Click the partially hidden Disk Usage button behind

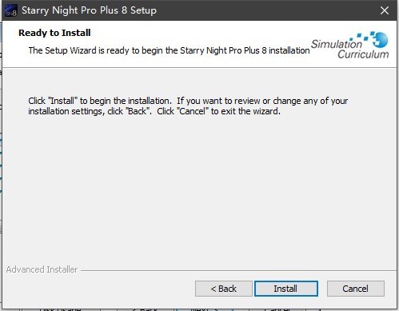pos(60,309)
